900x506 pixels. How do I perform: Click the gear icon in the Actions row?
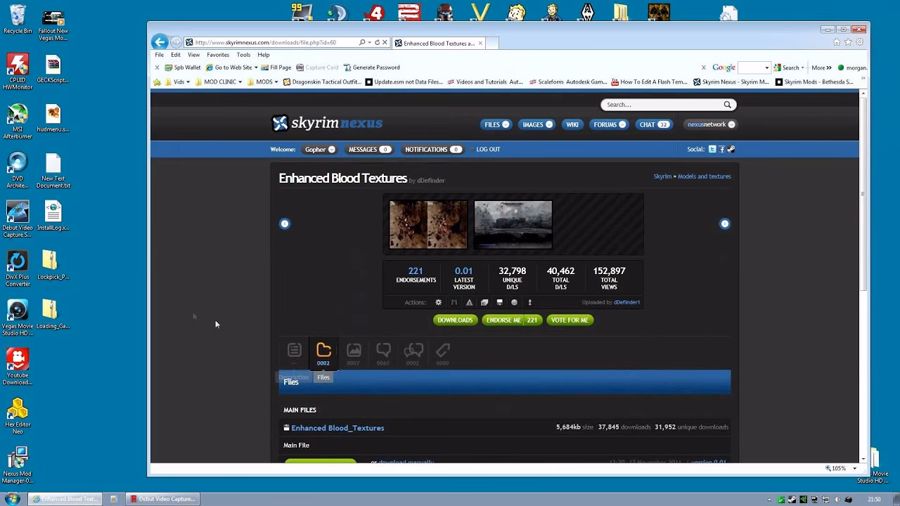[439, 302]
